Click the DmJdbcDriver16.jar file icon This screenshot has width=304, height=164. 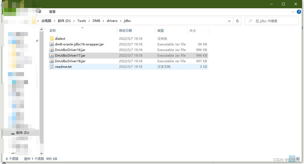[52, 50]
